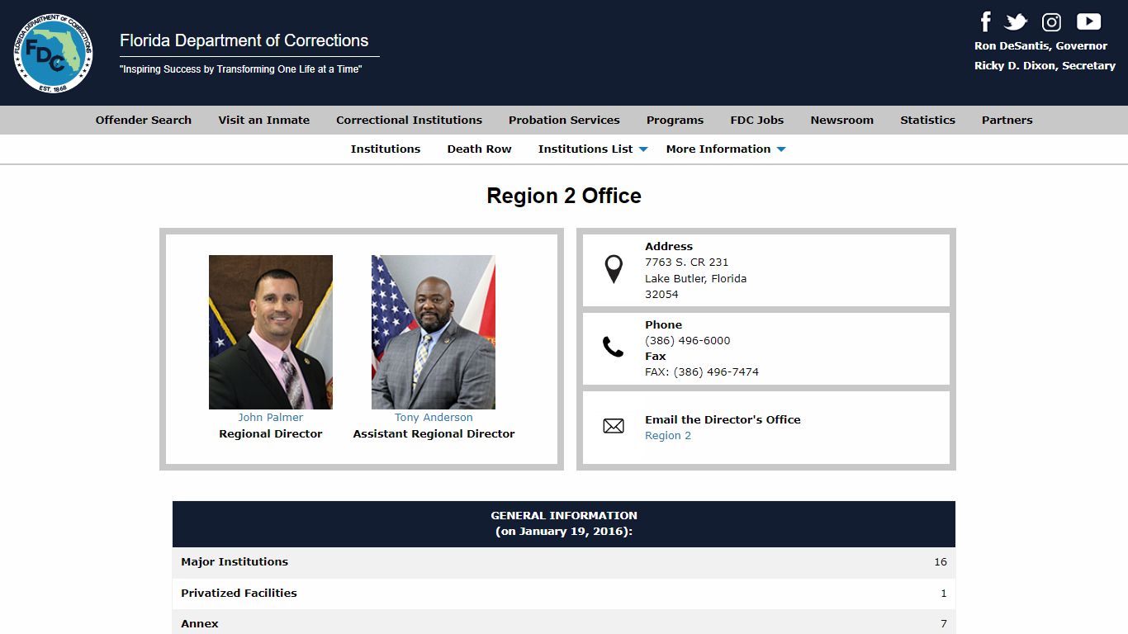Open Visit an Inmate menu item
Image resolution: width=1128 pixels, height=634 pixels.
tap(264, 120)
